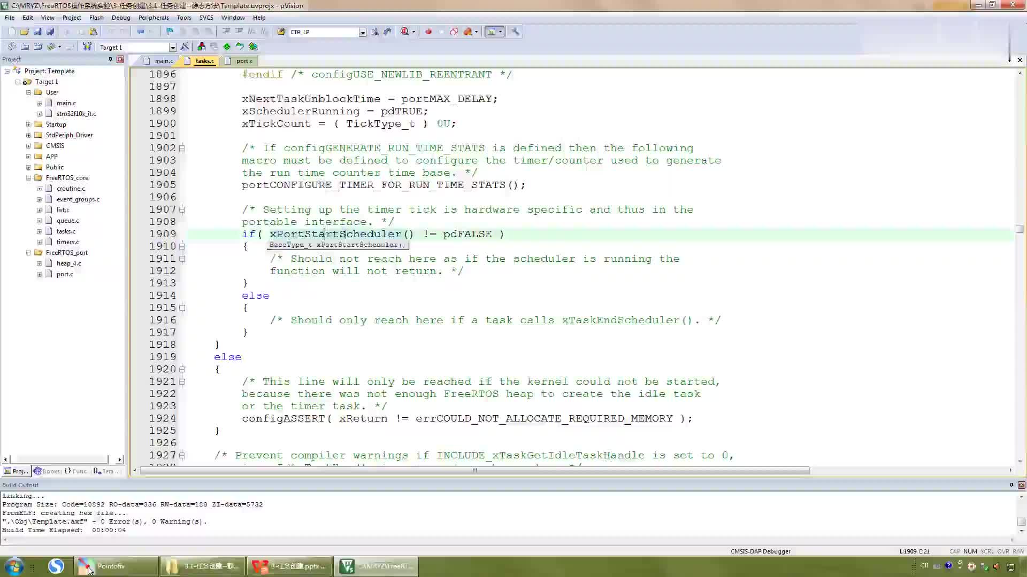Click the Build target icon
Viewport: 1027px width, 577px height.
25,46
